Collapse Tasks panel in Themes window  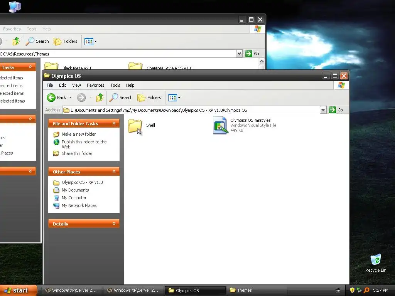[30, 67]
